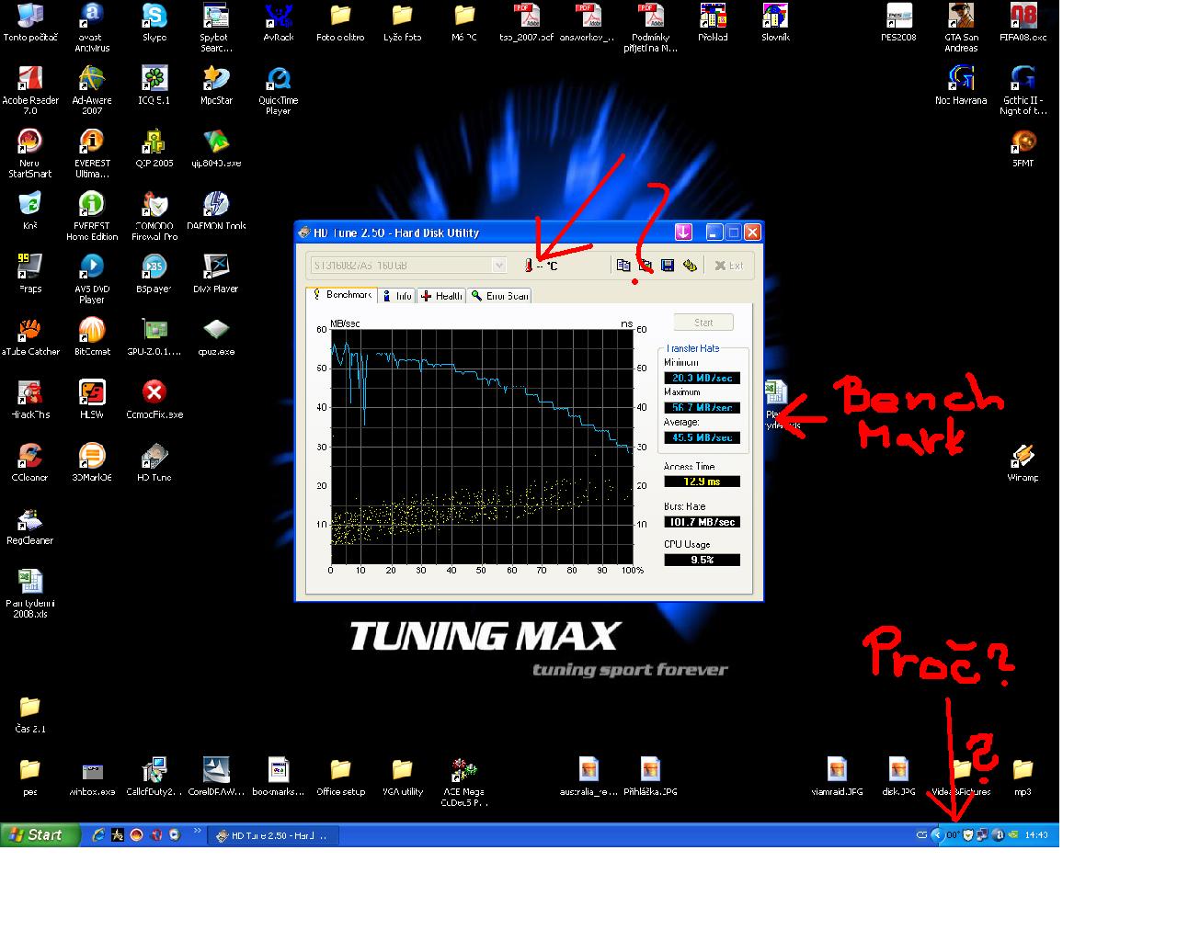Select the Gothic II Night of the Raven icon

coord(1023,90)
